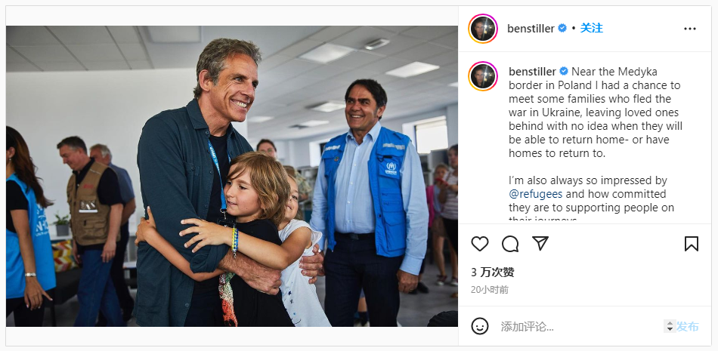Open the @refugees mention link
The image size is (718, 351).
[x=535, y=194]
